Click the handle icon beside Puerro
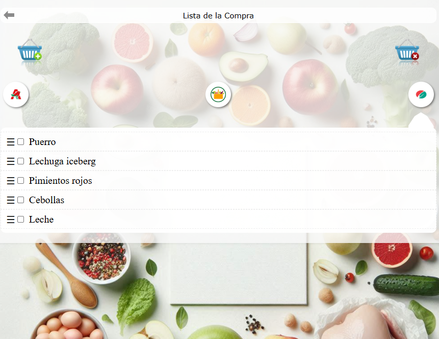Image resolution: width=439 pixels, height=339 pixels. point(11,142)
